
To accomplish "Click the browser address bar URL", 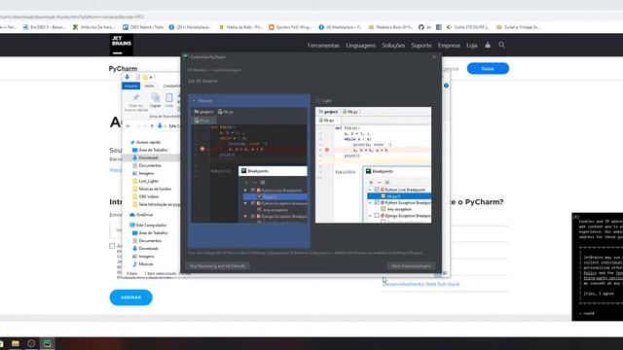I will (71, 17).
